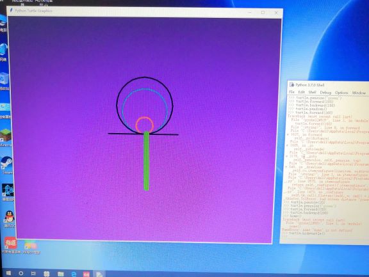Click the NameError message line in the shell
369x277 pixels.
pyautogui.click(x=317, y=230)
